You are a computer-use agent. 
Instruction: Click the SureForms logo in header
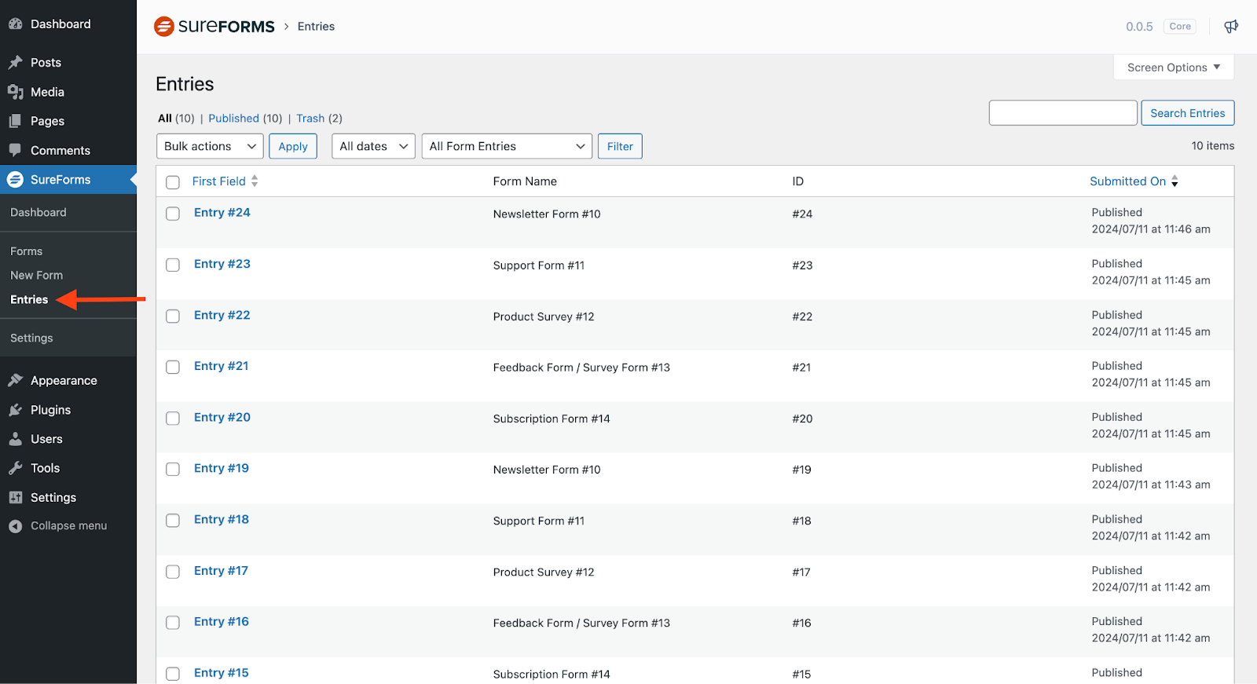214,26
